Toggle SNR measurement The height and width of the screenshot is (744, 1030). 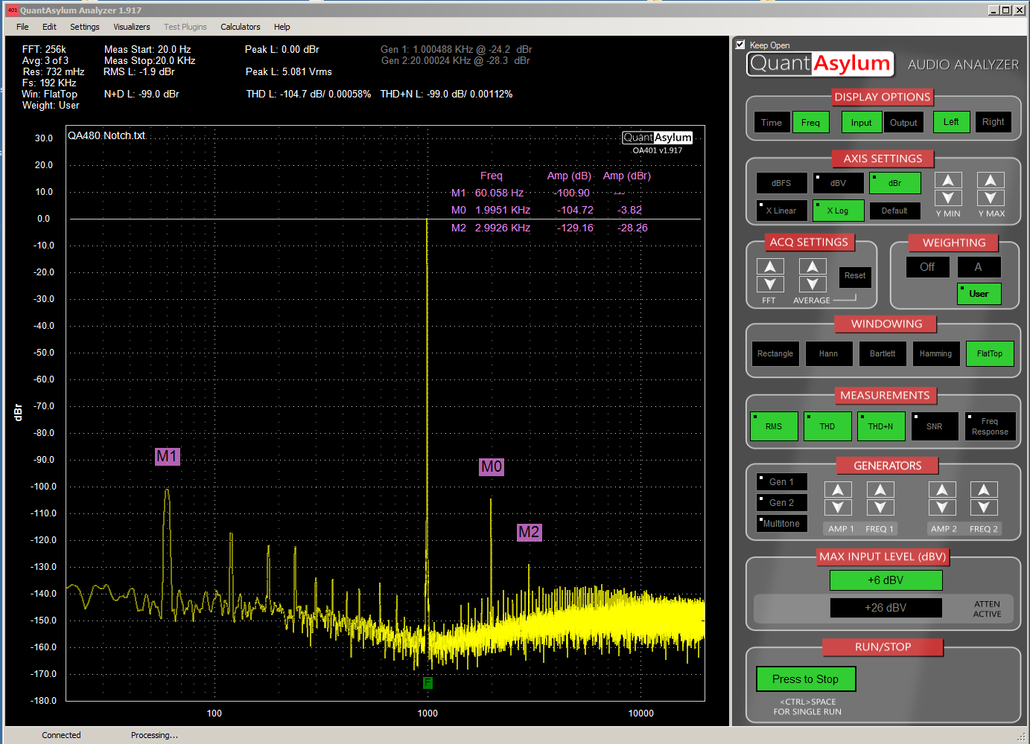pyautogui.click(x=935, y=426)
